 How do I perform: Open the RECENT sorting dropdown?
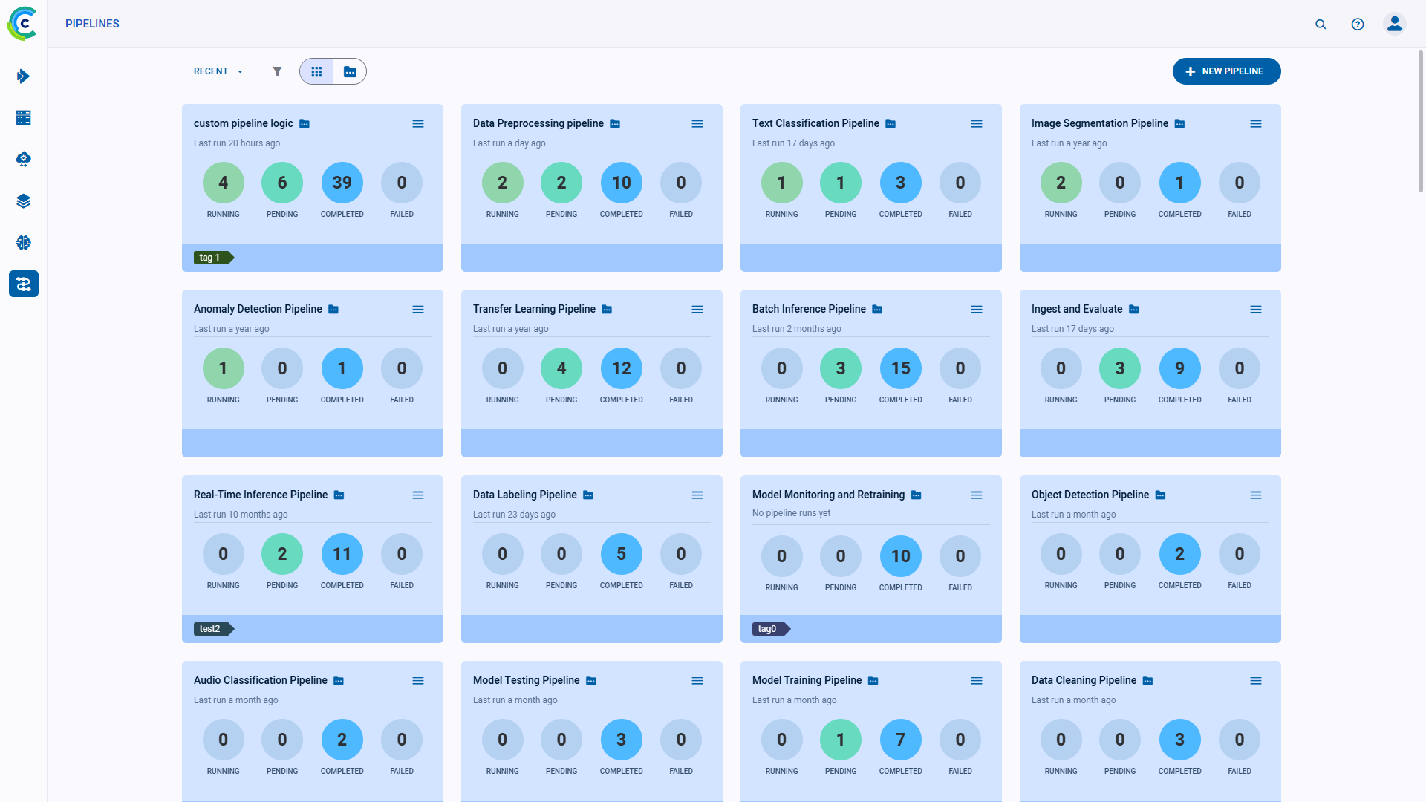click(217, 71)
